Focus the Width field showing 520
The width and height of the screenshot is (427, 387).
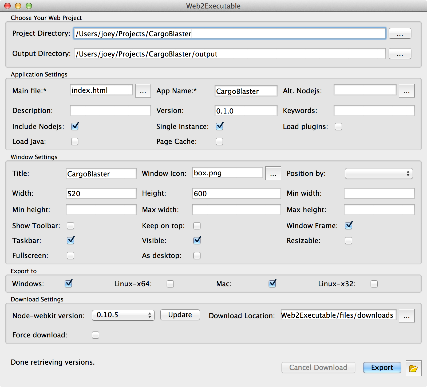tap(101, 193)
